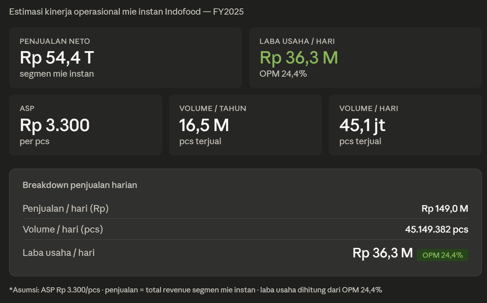Select the 'VOLUME / HARI' card label
This screenshot has height=303, width=487.
click(x=368, y=108)
